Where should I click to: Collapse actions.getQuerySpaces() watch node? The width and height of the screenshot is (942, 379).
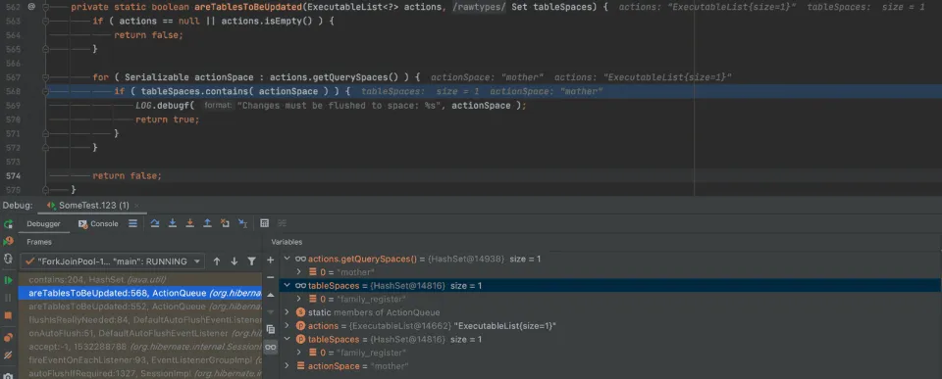pyautogui.click(x=288, y=260)
